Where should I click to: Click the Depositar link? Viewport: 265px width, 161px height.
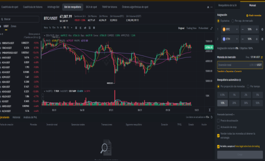click(x=229, y=71)
